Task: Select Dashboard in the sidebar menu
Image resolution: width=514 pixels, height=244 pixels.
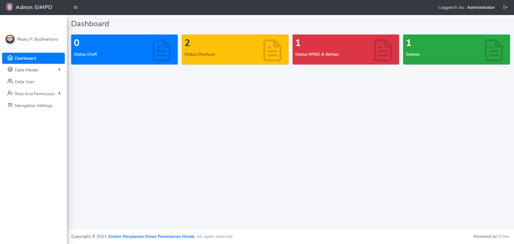Action: pos(25,58)
